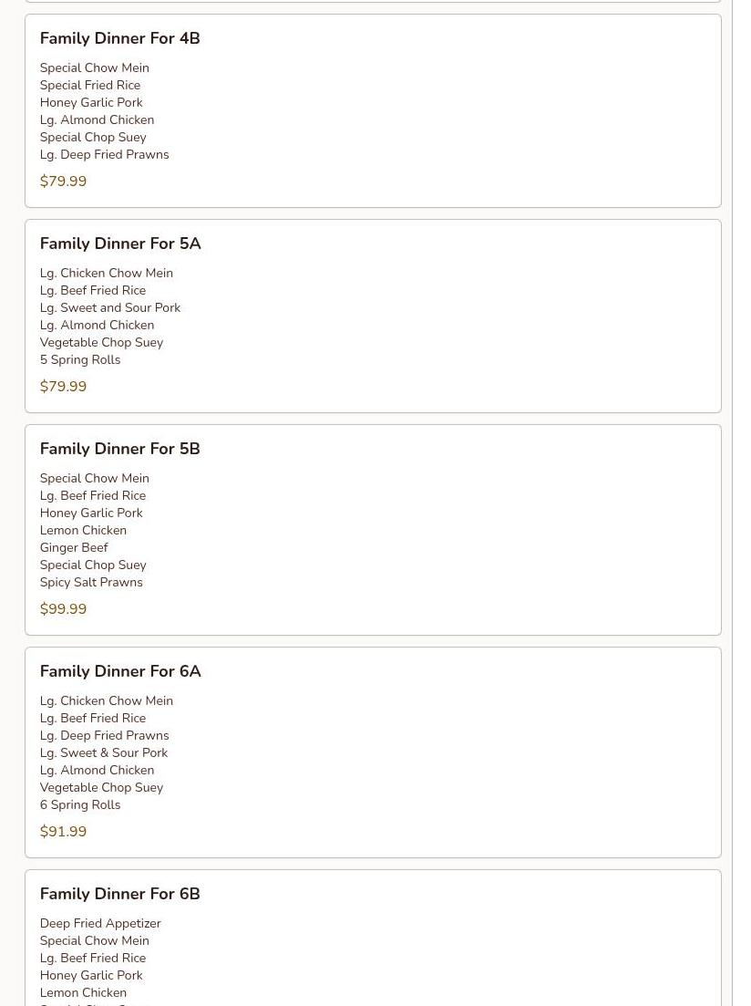Image resolution: width=751 pixels, height=1006 pixels.
Task: Click the $79.99 price on Dinner 4B
Action: tap(63, 181)
